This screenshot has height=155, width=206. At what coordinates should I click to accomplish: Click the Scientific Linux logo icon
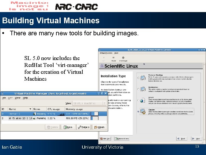click(102, 66)
